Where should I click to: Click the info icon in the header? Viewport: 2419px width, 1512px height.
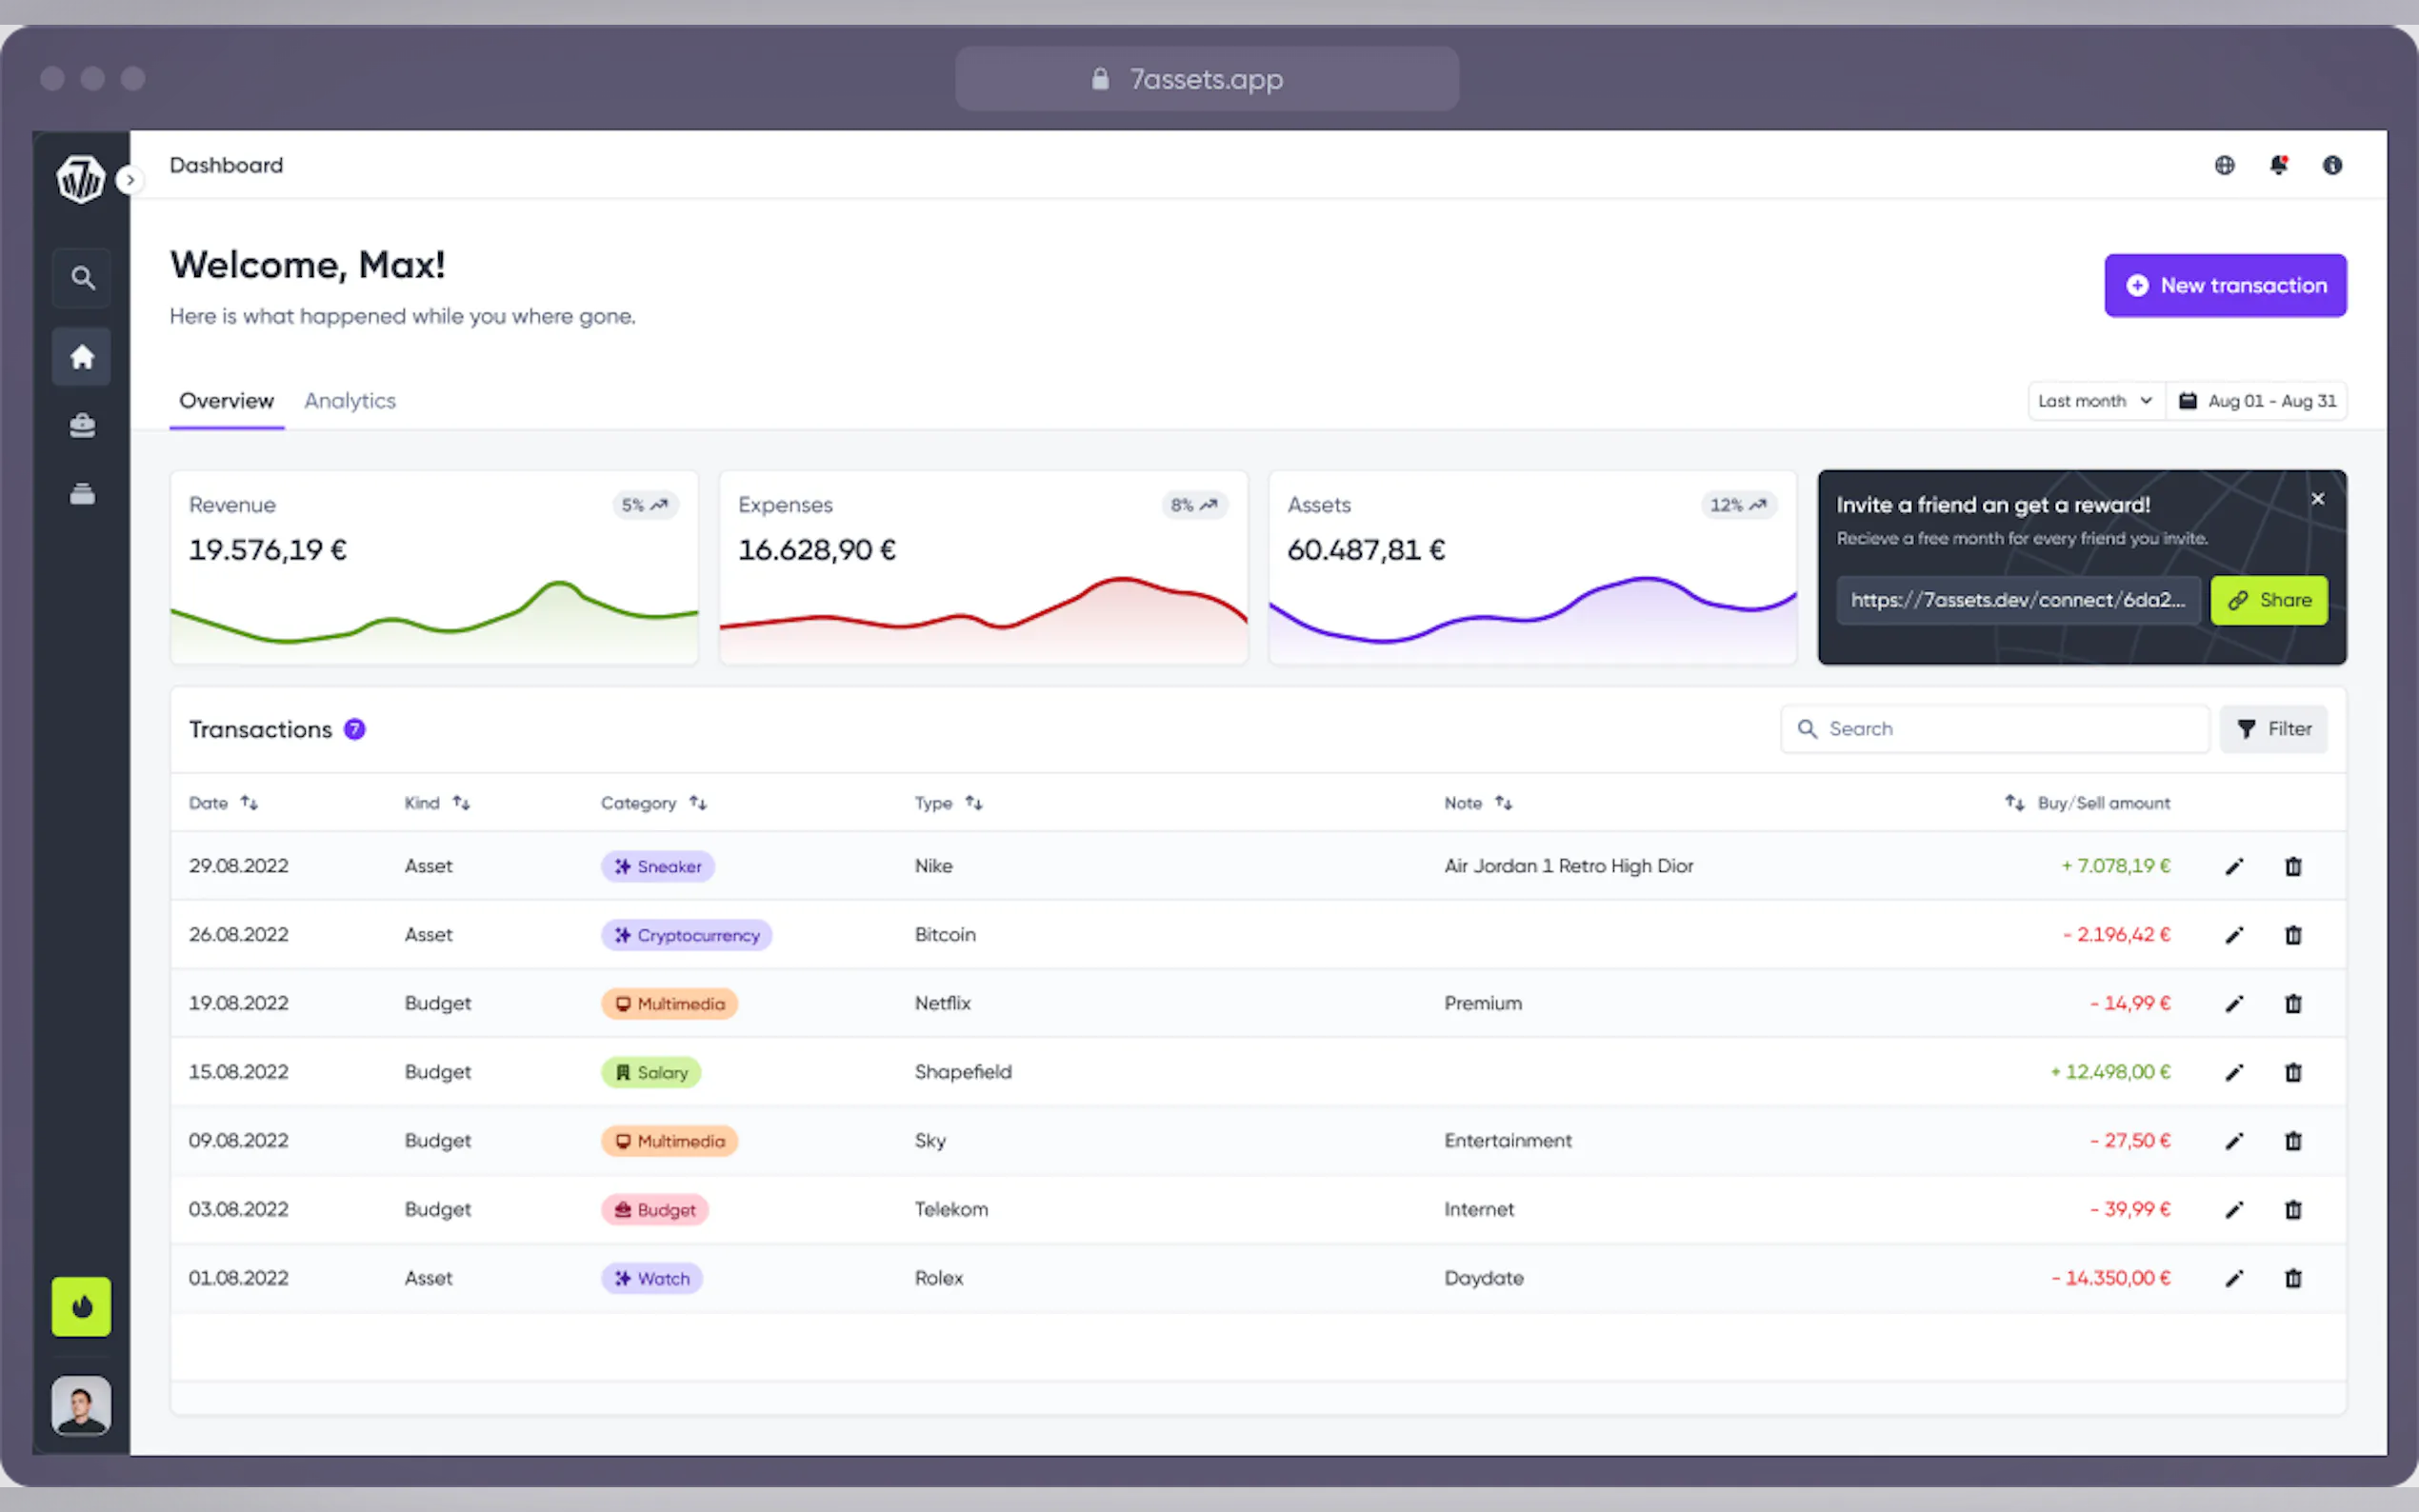click(x=2332, y=165)
